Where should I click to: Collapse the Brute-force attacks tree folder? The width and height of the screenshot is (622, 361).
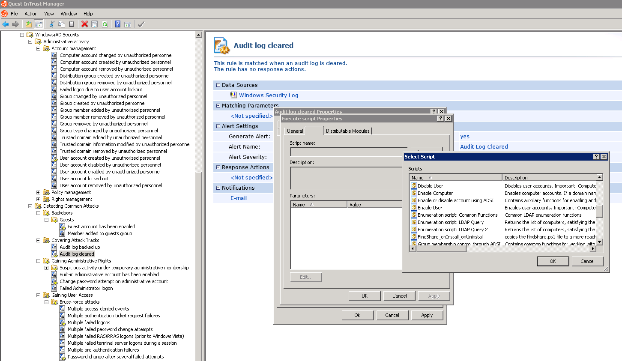(47, 302)
